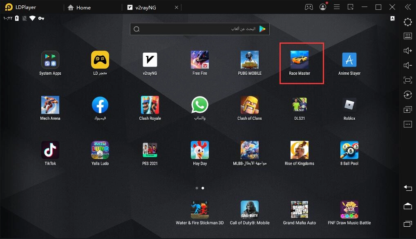Show more sidebar tools
Image resolution: width=416 pixels, height=239 pixels.
[408, 124]
